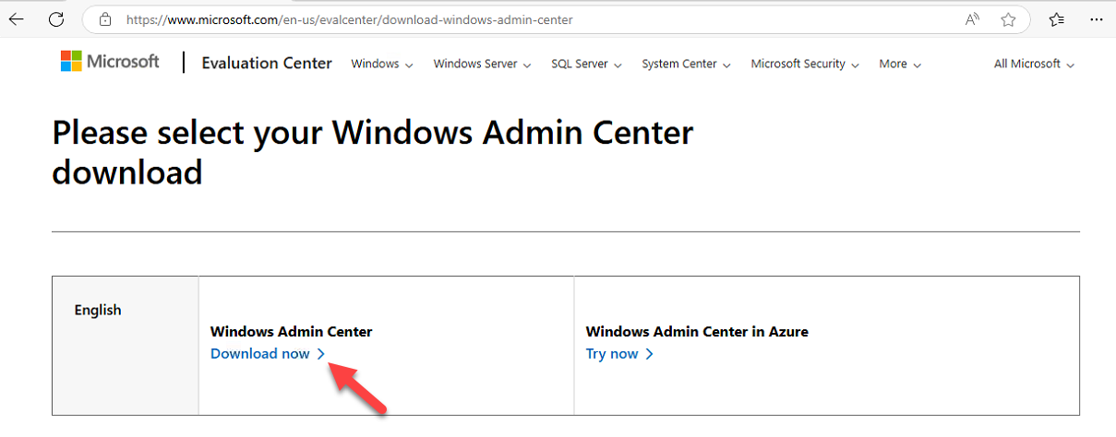Expand the All Microsoft menu
Screen dimensions: 1116x437
point(1034,64)
